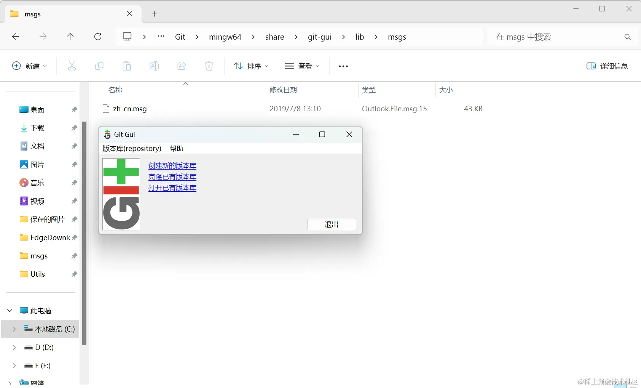Click the pin icon beside Utils
Screen dimensions: 641x388
click(74, 274)
